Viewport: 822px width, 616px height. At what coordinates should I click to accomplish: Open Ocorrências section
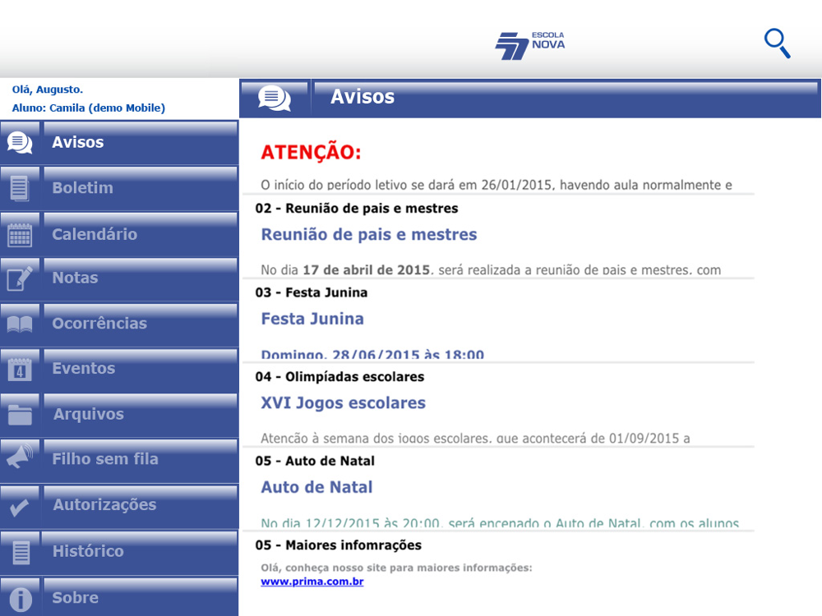click(x=119, y=324)
